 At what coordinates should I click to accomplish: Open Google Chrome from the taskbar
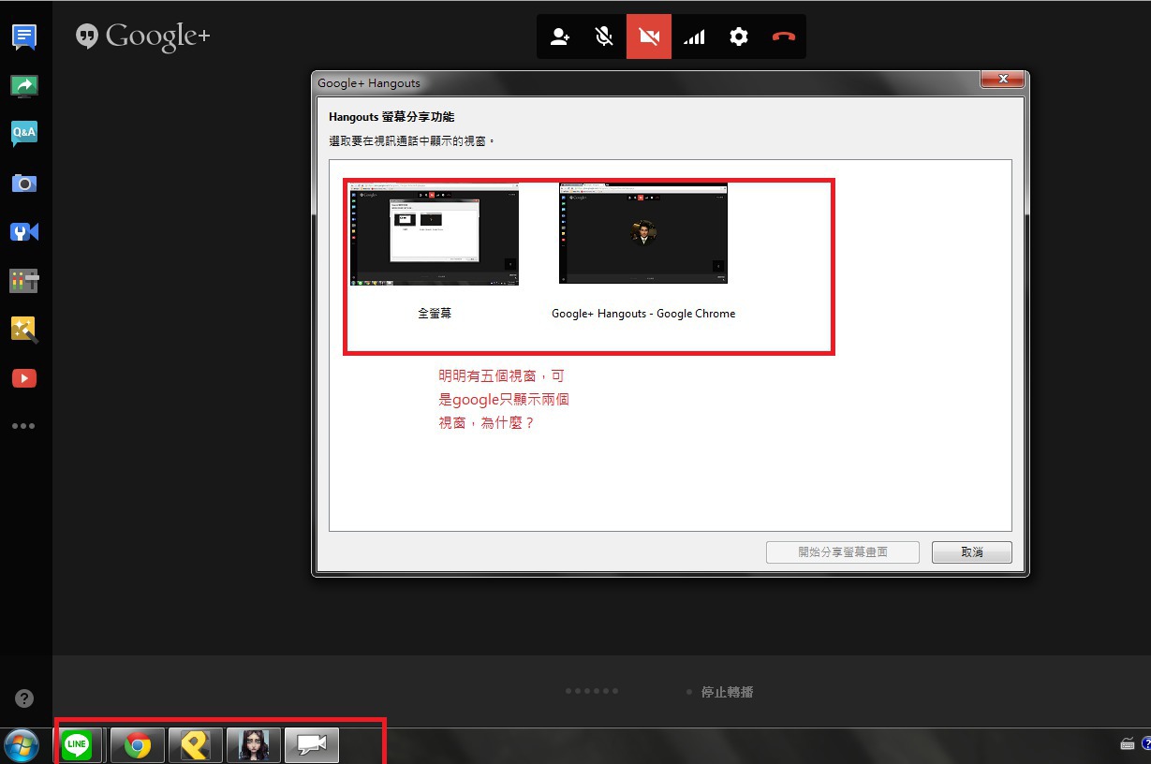coord(138,746)
